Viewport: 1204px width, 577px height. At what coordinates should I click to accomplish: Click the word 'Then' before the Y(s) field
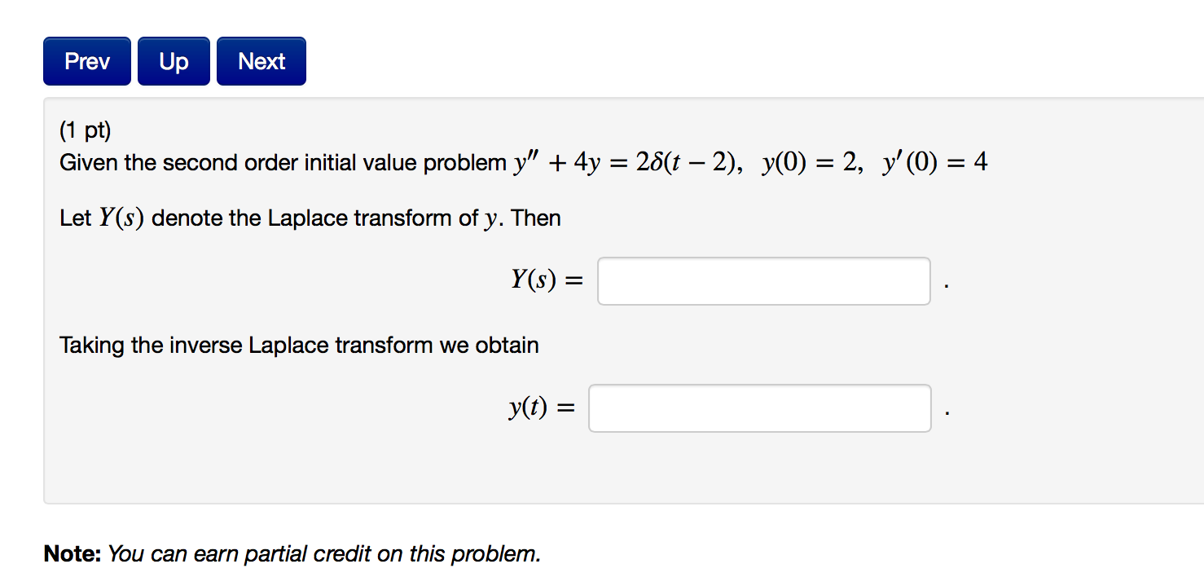(536, 218)
